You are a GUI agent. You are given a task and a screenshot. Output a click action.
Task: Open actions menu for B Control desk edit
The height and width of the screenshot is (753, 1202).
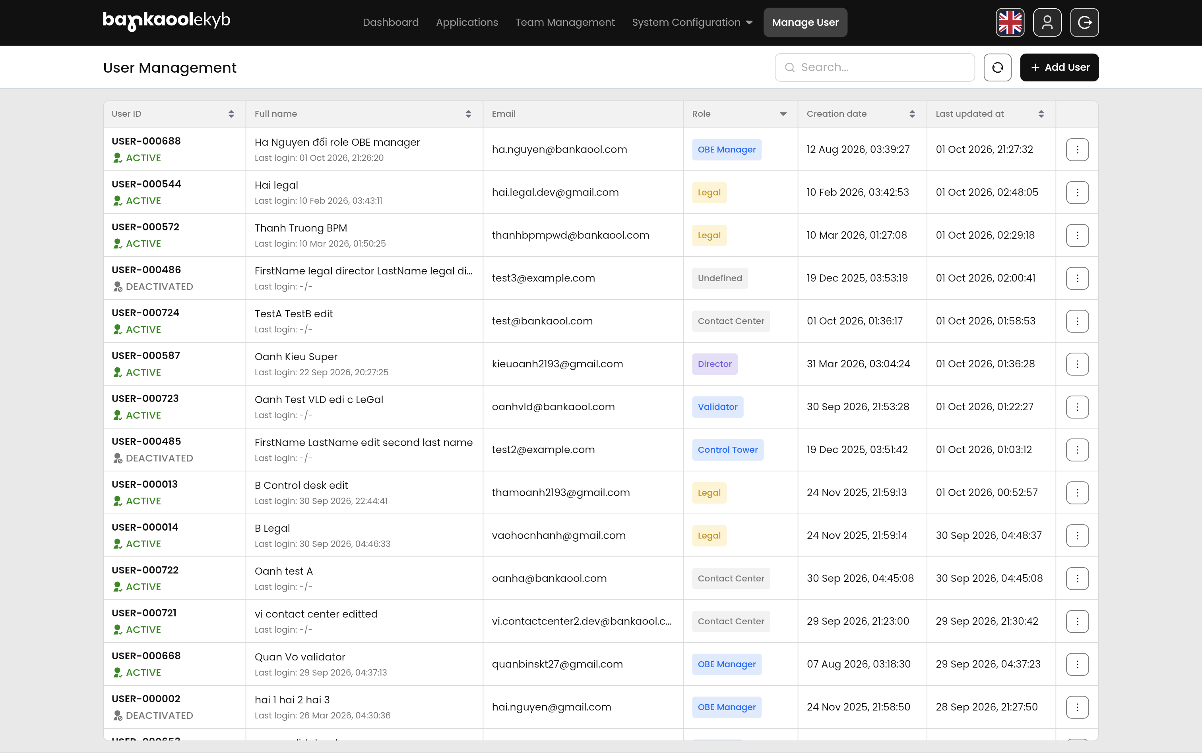coord(1077,492)
